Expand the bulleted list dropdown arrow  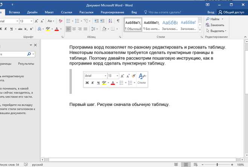73,21
